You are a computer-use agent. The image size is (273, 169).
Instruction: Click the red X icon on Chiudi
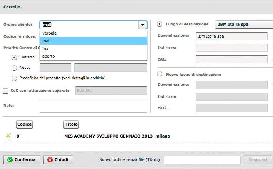pyautogui.click(x=50, y=160)
